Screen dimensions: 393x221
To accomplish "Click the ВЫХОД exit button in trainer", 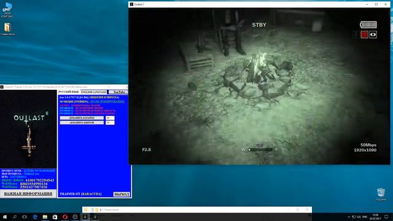I will point(122,194).
